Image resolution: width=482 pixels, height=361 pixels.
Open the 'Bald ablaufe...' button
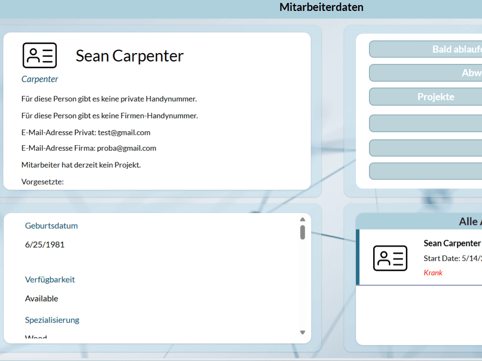click(426, 49)
